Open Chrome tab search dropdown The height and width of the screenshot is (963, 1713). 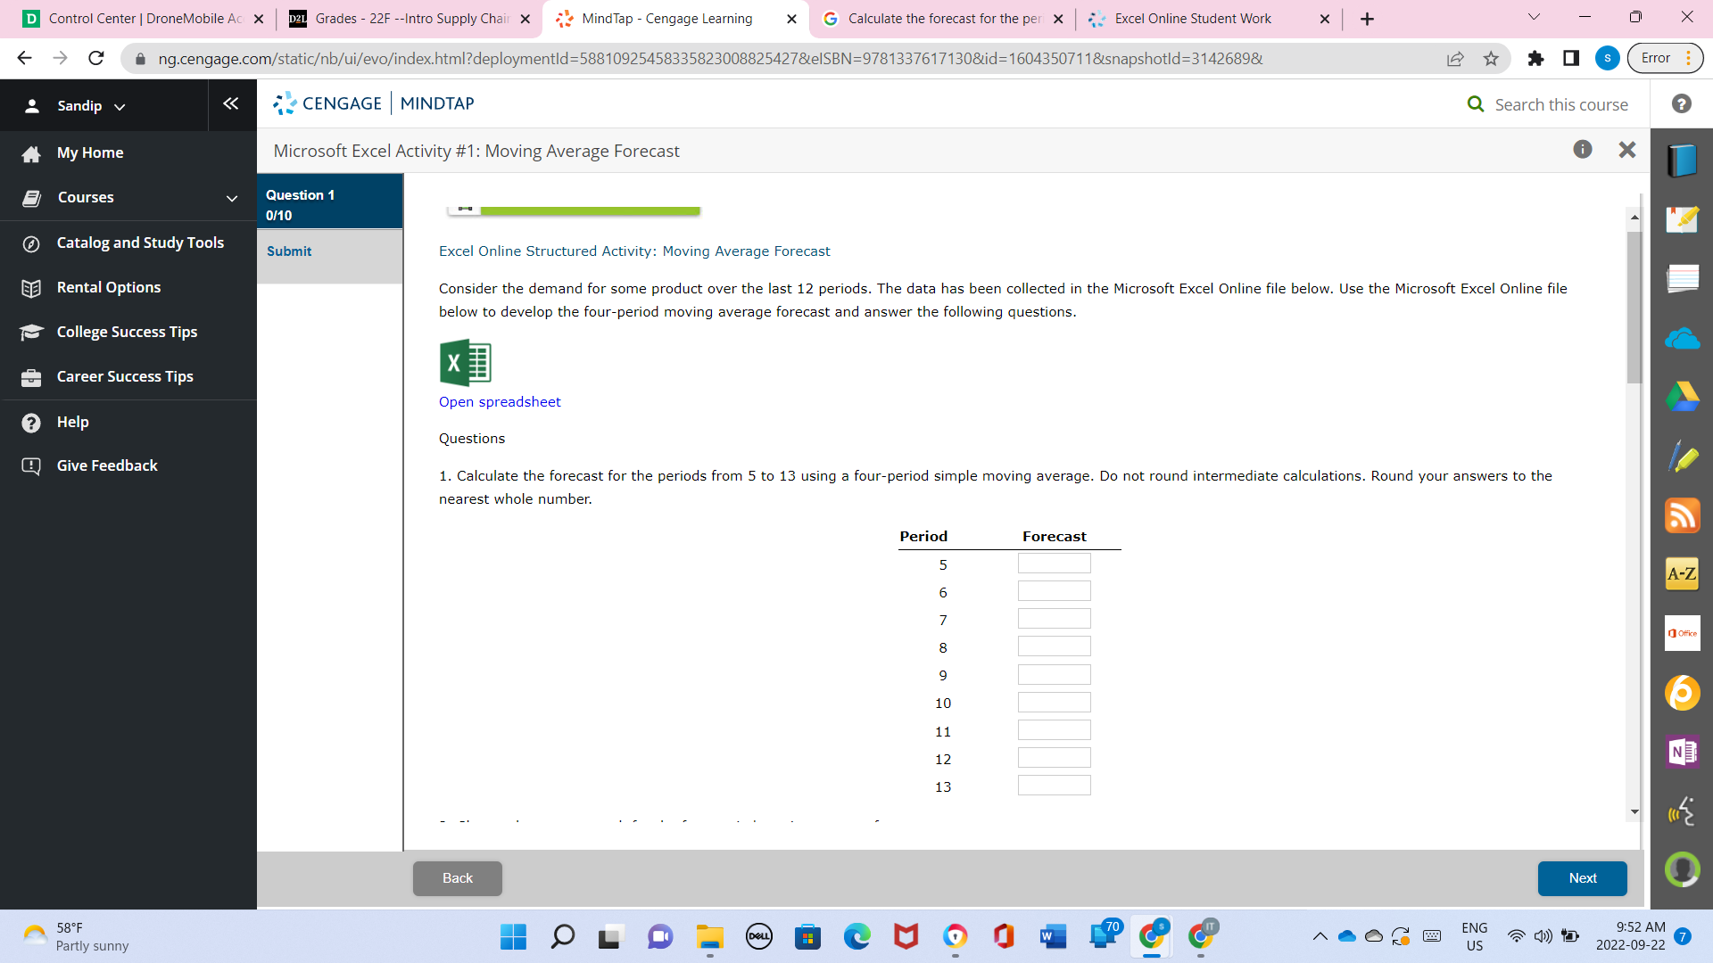(1534, 18)
